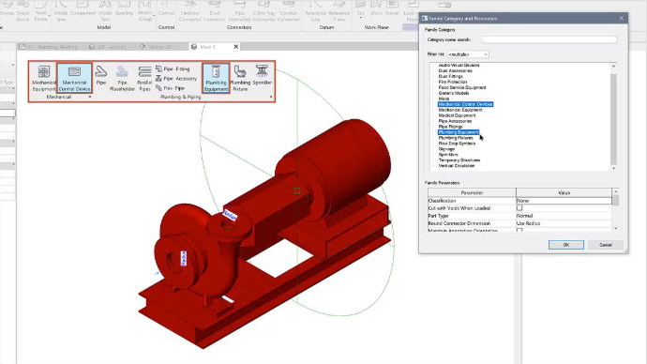
Task: Select Sprinklers category in list
Action: 448,155
